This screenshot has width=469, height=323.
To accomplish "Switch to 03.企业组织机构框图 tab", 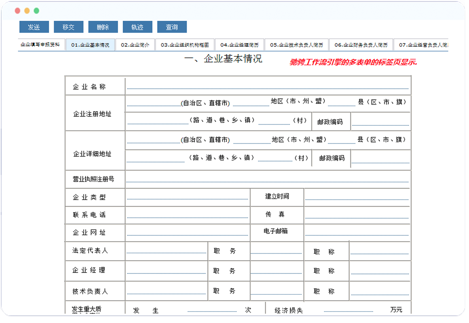I will point(185,45).
